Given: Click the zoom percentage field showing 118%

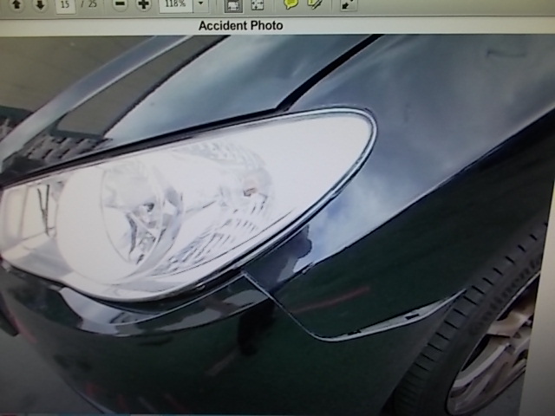Looking at the screenshot, I should (x=175, y=4).
